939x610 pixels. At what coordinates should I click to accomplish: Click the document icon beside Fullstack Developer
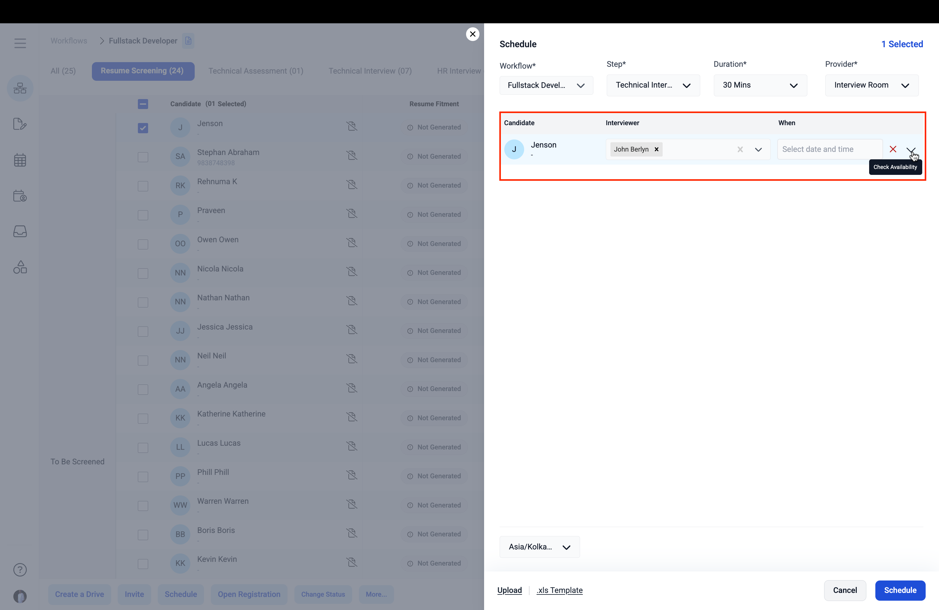[188, 41]
